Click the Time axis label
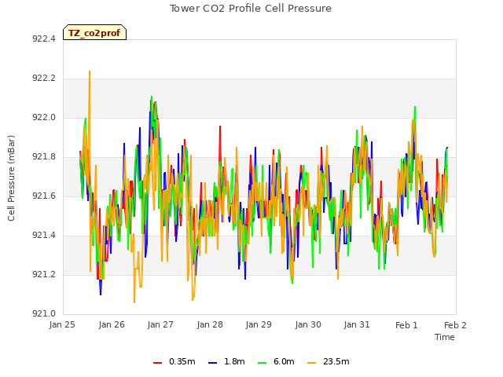Viewport: 503px width, 377px height. point(445,337)
